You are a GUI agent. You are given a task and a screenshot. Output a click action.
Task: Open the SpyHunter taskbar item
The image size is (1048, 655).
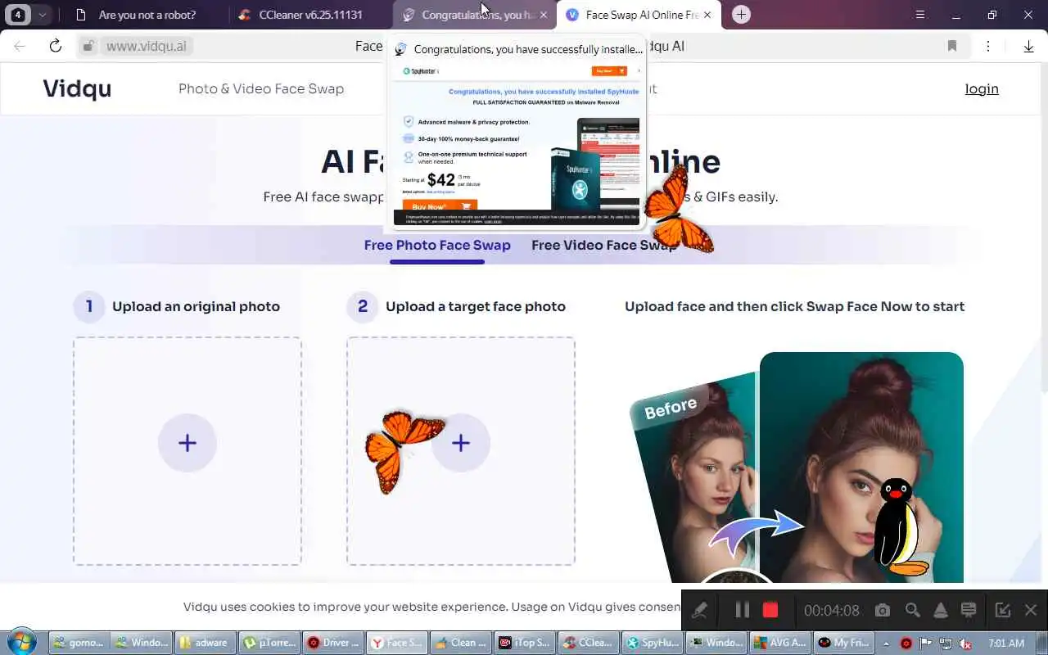[652, 643]
